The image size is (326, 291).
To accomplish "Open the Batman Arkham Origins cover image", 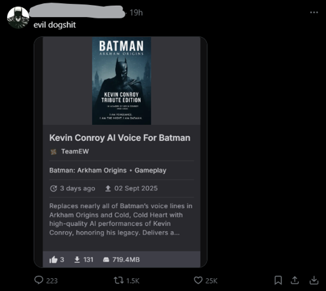I will click(x=122, y=81).
